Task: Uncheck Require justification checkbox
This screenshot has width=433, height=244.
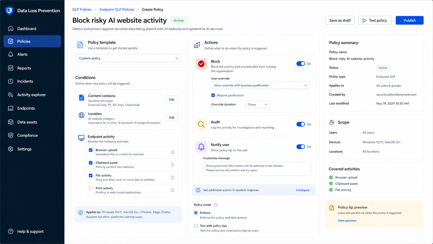Action: pyautogui.click(x=213, y=95)
